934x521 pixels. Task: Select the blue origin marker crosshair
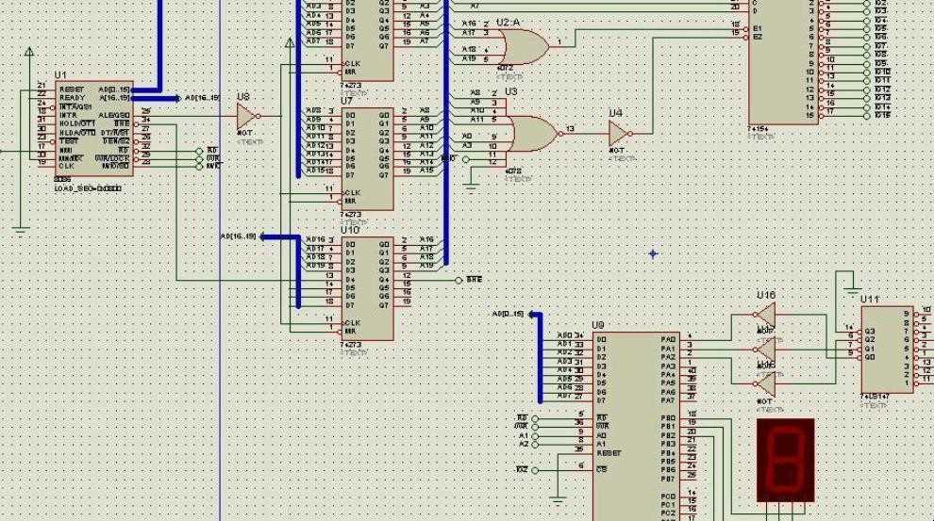click(x=653, y=254)
